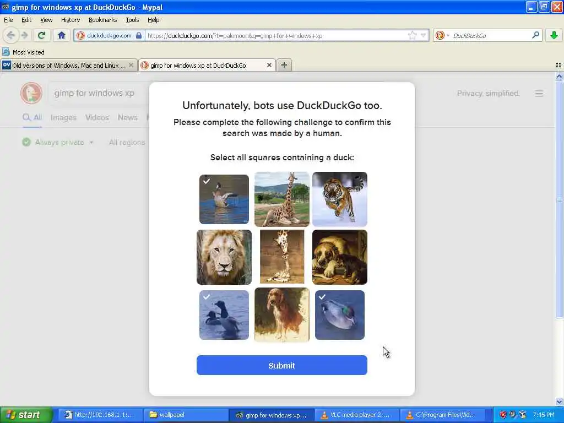Viewport: 564px width, 423px height.
Task: Deselect the checked two ducks on water square
Action: click(x=224, y=315)
